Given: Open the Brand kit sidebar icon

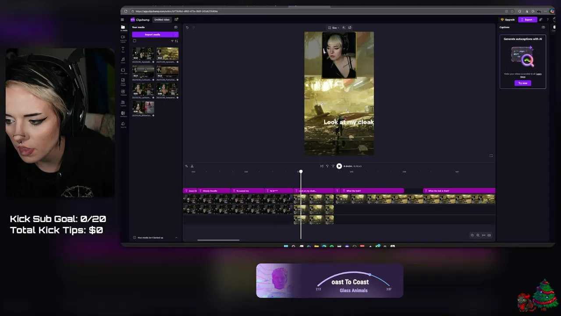Looking at the screenshot, I should tap(123, 125).
